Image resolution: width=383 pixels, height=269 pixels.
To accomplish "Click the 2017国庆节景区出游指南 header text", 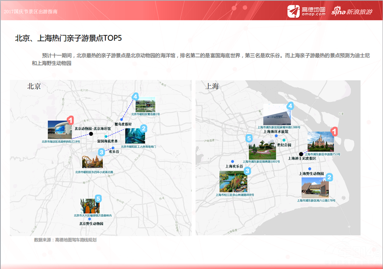I will (x=31, y=10).
